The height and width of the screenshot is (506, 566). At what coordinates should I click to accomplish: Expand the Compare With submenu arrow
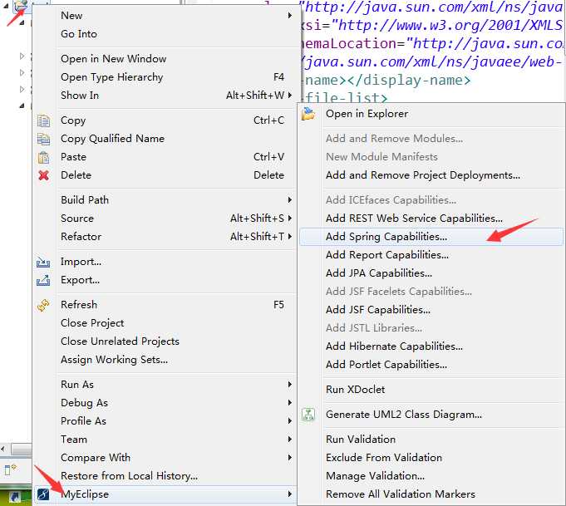click(289, 458)
